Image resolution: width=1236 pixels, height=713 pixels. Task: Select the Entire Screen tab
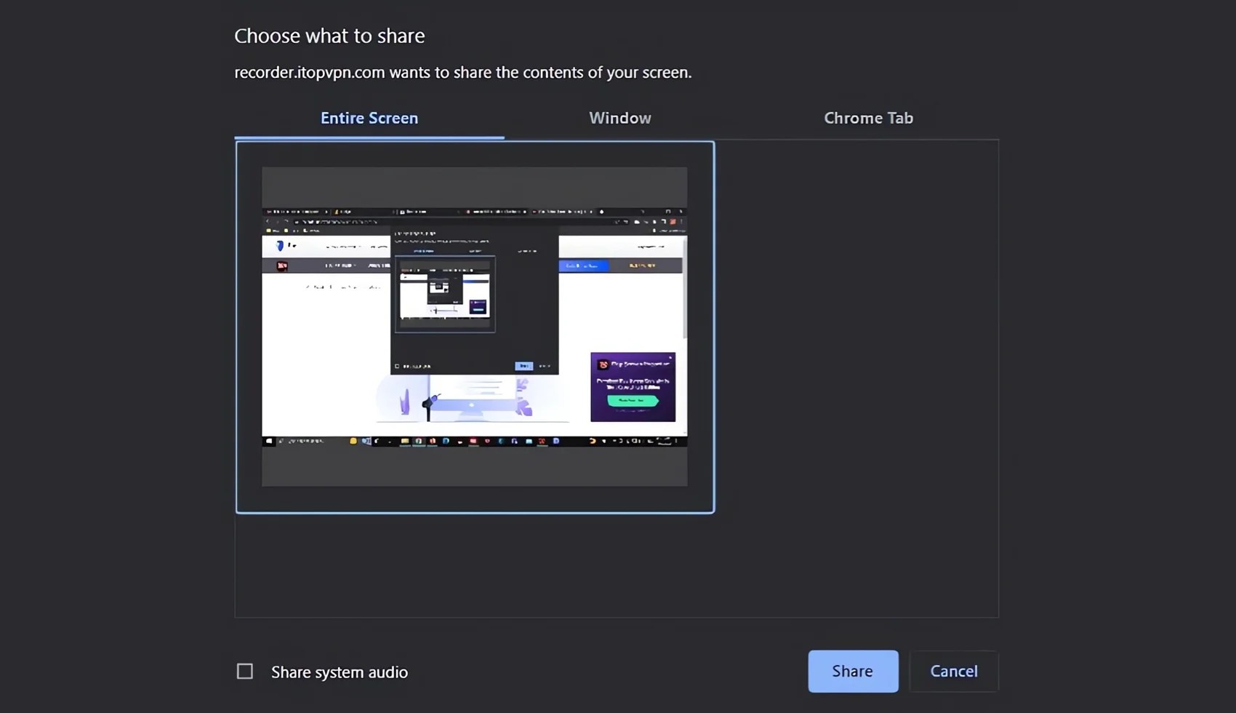tap(369, 117)
